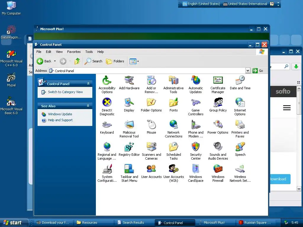
Task: Collapse the See Also sidebar section
Action: [88, 106]
